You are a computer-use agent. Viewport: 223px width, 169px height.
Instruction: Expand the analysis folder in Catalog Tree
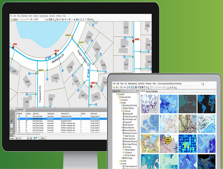coord(120,100)
